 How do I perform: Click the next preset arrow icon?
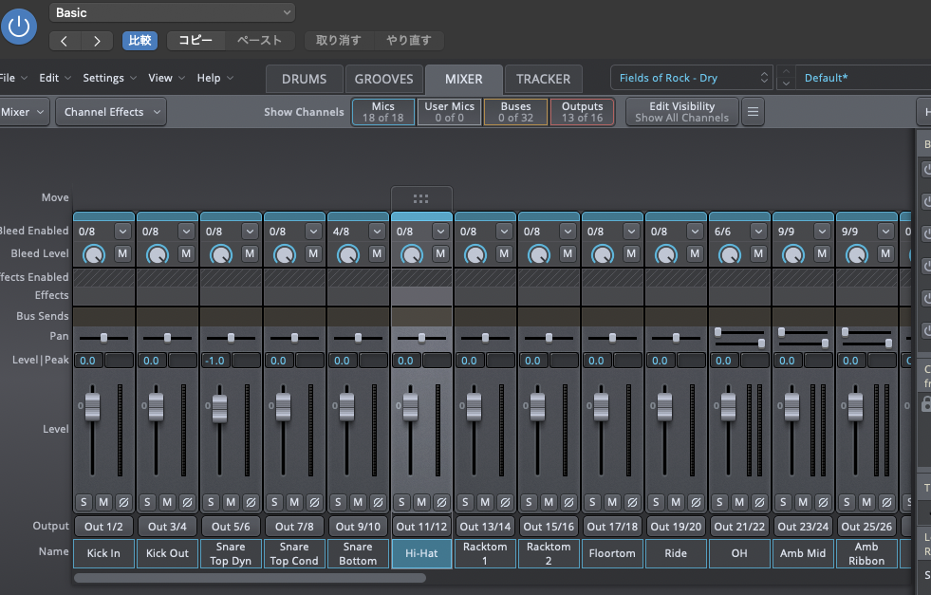tap(96, 41)
